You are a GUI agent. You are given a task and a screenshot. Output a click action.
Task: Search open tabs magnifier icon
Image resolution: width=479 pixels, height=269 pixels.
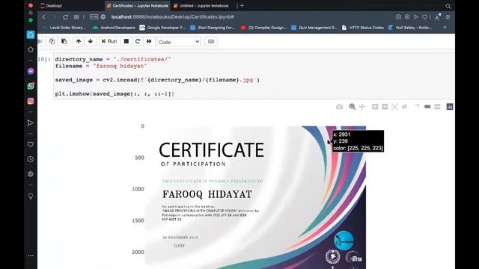pyautogui.click(x=448, y=6)
